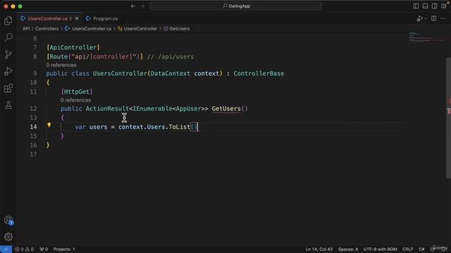Open the Manage settings gear
451x253 pixels.
coord(8,237)
